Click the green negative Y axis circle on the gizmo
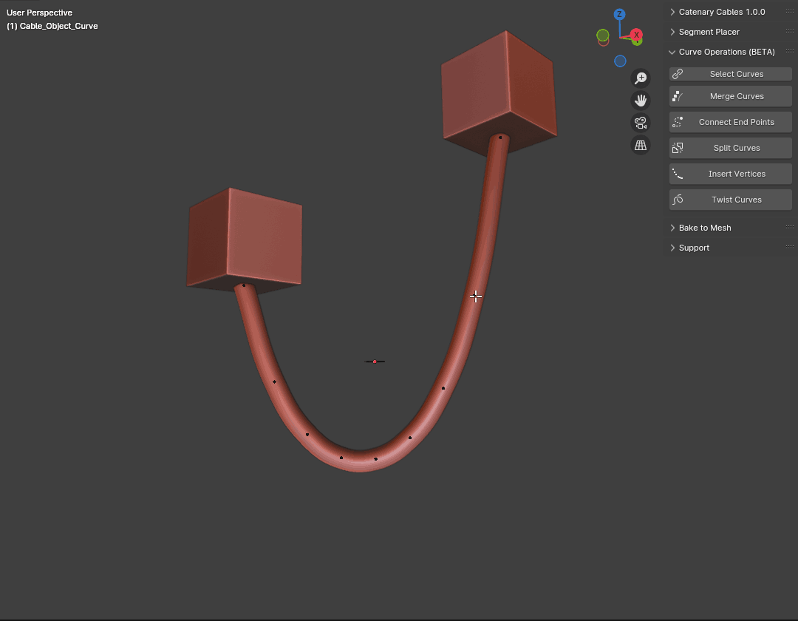 603,35
